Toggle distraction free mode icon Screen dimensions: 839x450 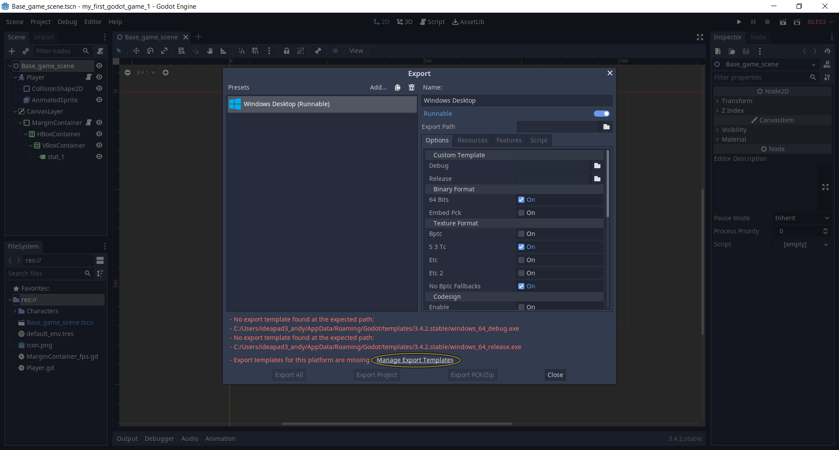[700, 37]
